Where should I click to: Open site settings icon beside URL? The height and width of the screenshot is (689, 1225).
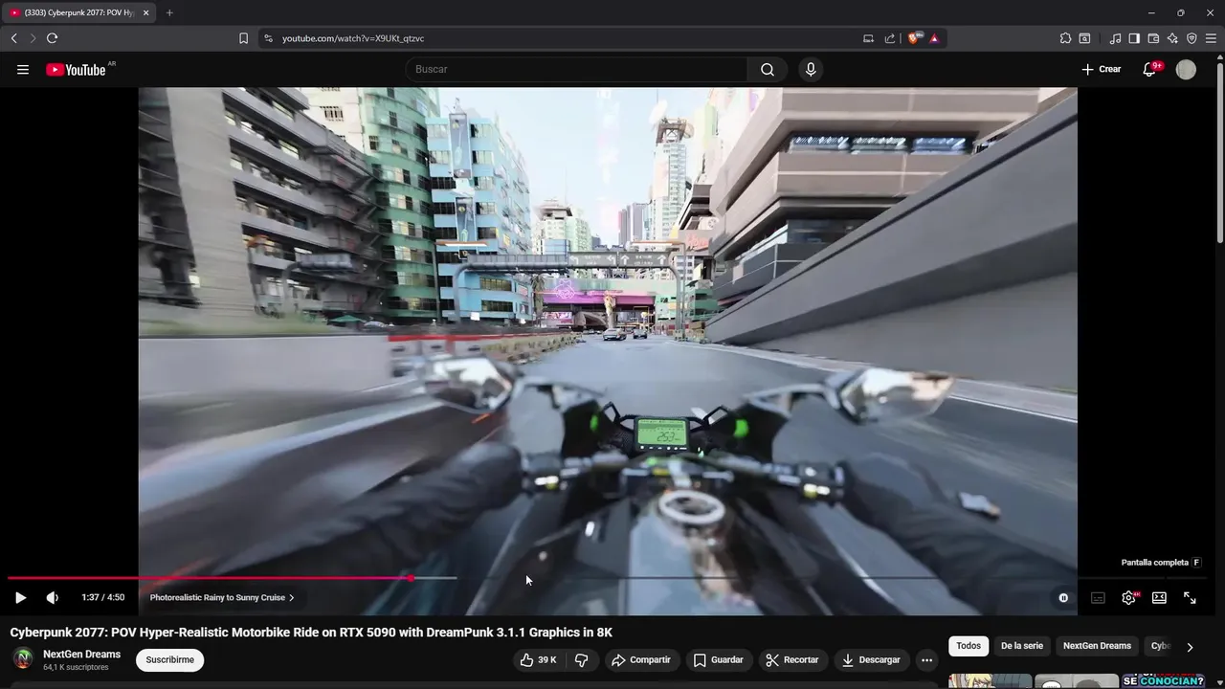[x=268, y=38]
